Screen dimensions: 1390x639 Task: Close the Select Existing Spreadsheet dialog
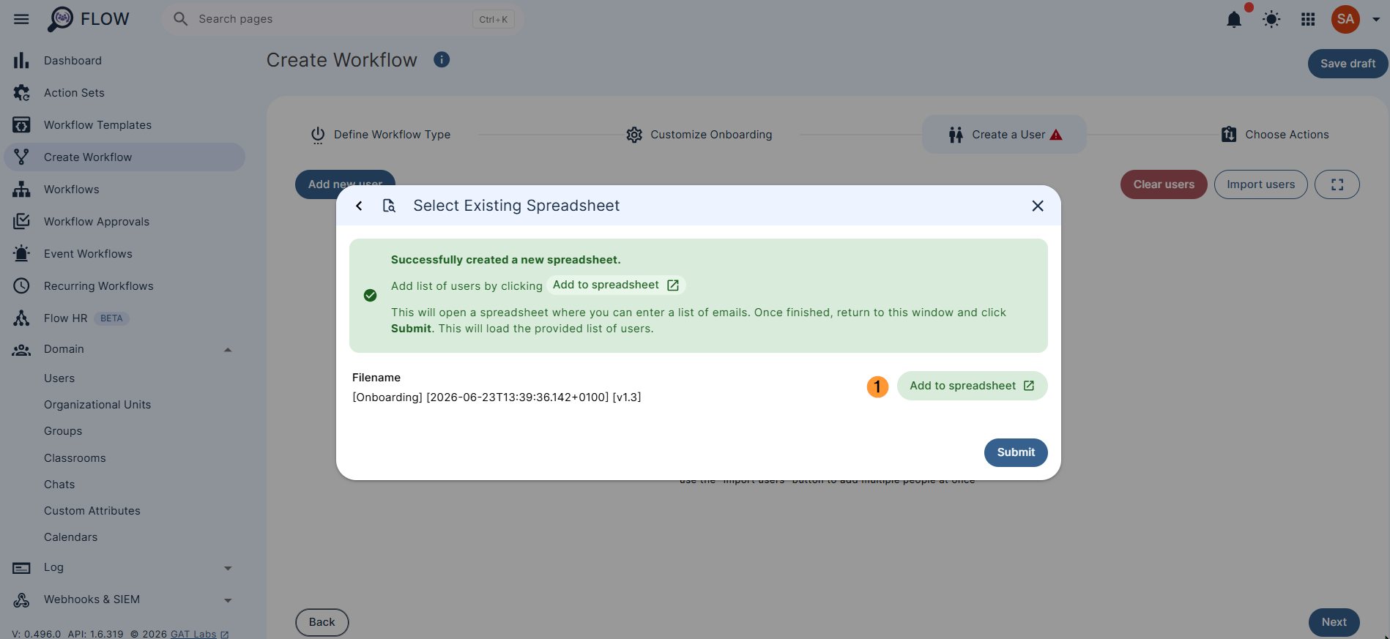[x=1038, y=206]
